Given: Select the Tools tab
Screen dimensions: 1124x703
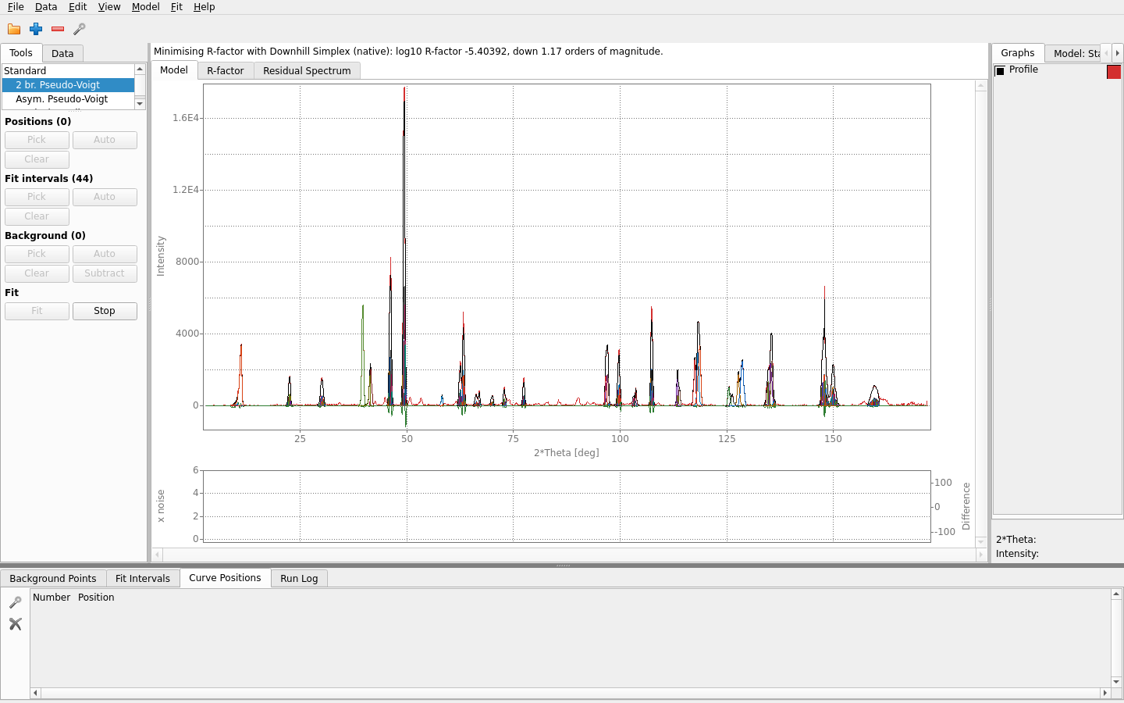Looking at the screenshot, I should (x=21, y=53).
